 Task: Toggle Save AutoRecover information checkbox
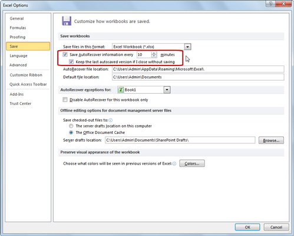pyautogui.click(x=65, y=54)
